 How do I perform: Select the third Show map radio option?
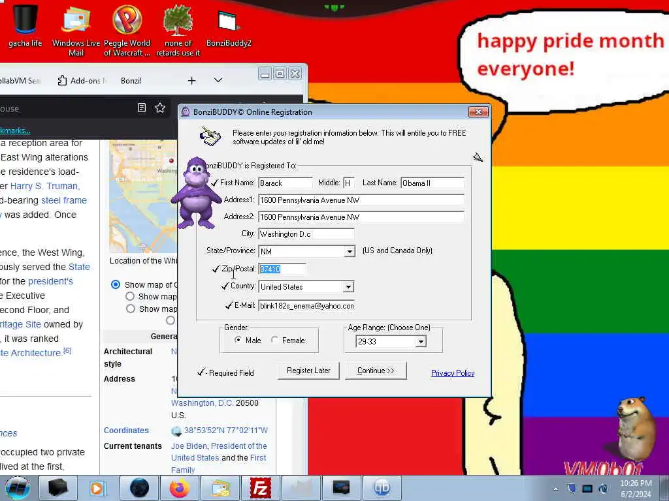(130, 309)
